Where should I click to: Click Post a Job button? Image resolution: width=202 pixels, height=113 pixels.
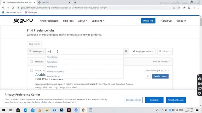pyautogui.click(x=148, y=21)
